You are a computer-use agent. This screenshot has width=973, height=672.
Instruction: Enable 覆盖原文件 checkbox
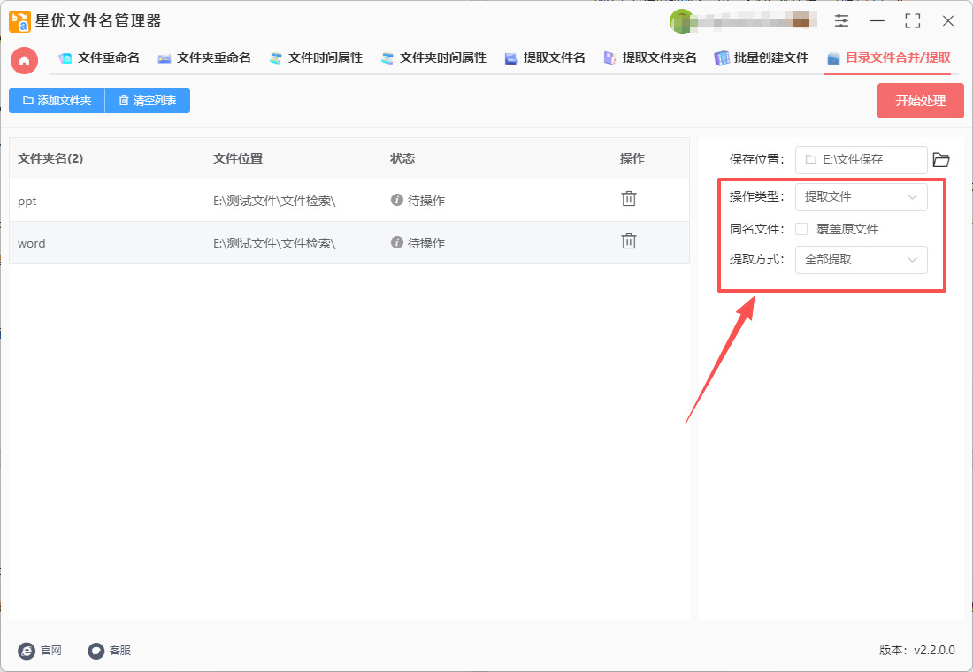(801, 229)
